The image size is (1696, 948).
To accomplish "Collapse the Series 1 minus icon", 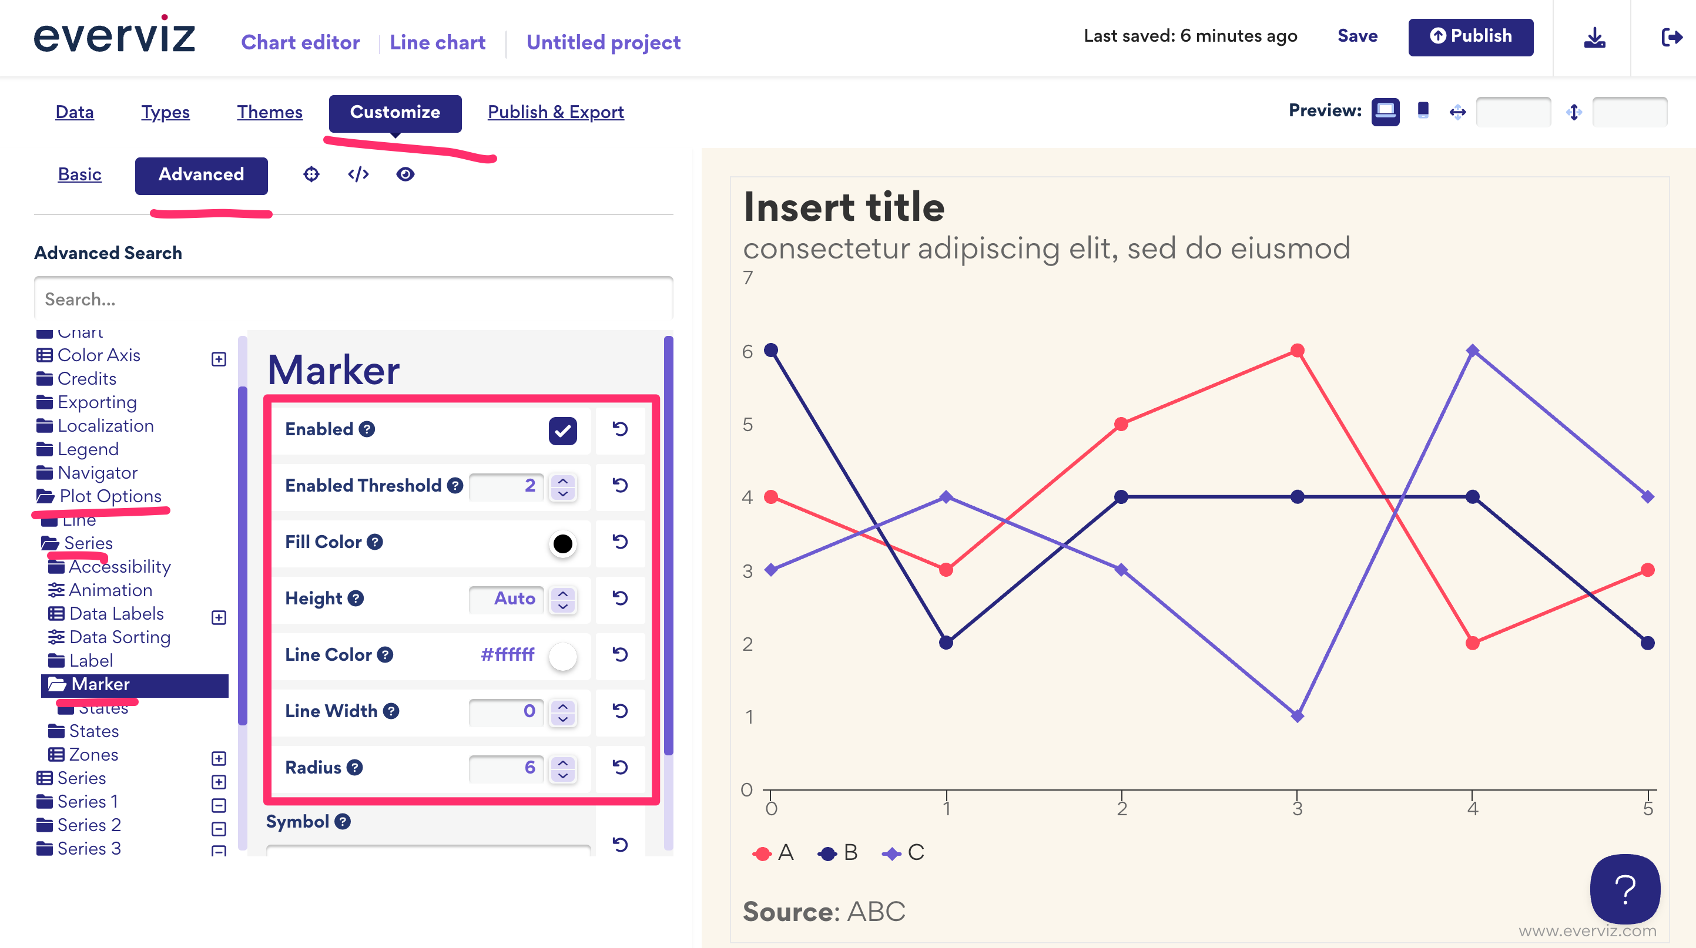I will (x=219, y=805).
